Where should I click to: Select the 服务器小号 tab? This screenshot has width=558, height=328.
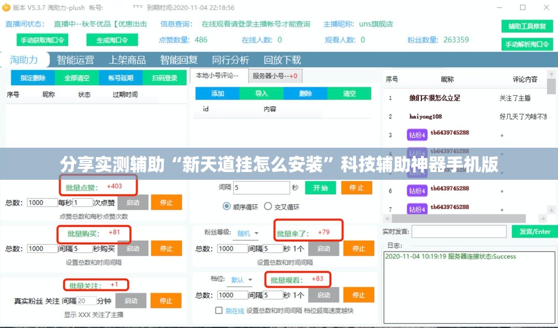click(x=275, y=76)
